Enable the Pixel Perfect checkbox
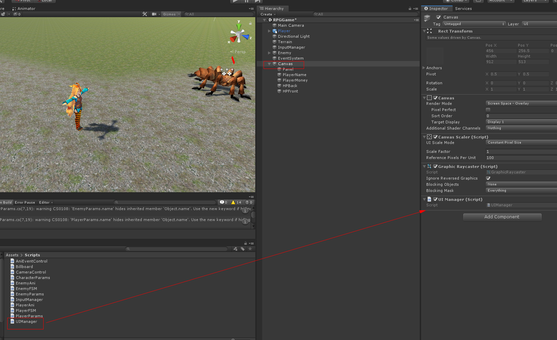 point(488,110)
